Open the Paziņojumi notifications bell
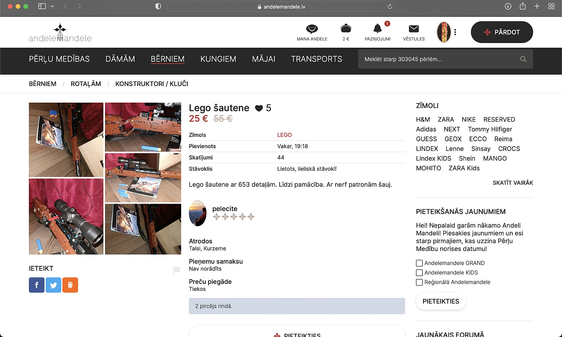This screenshot has height=337, width=562. (377, 29)
